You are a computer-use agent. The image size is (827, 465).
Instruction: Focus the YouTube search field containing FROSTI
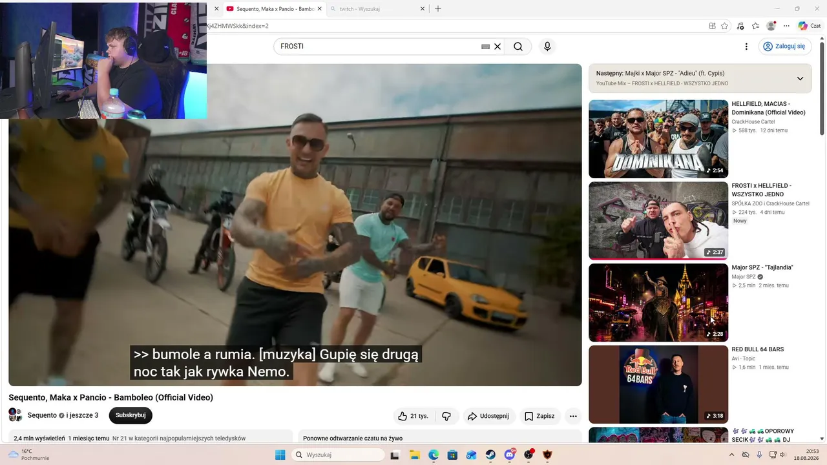[x=378, y=46]
